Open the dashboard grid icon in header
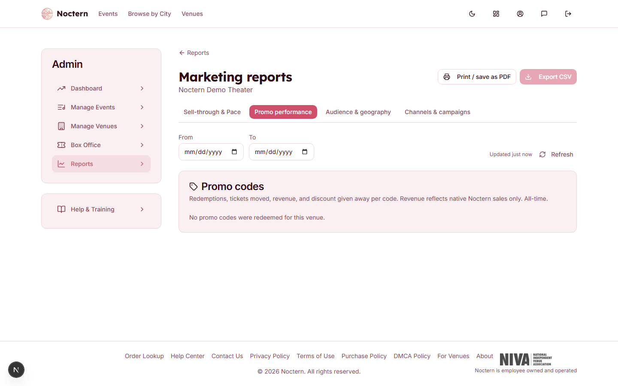The height and width of the screenshot is (386, 618). 496,14
